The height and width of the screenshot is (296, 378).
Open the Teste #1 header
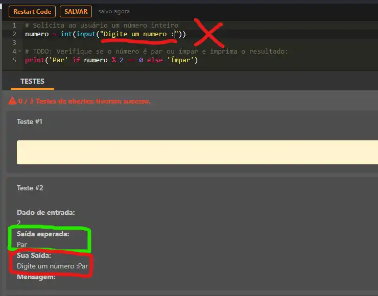tap(30, 121)
